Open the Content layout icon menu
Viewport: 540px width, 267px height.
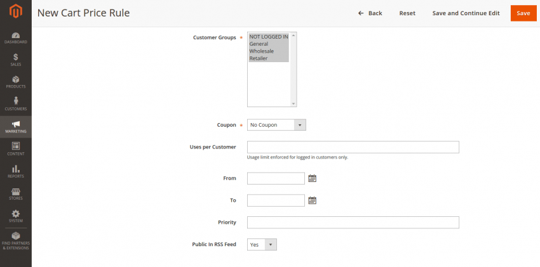pos(15,146)
